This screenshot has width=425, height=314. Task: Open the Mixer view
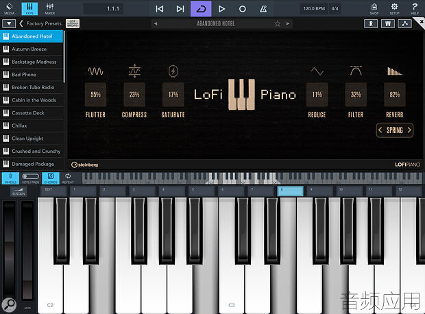(50, 8)
